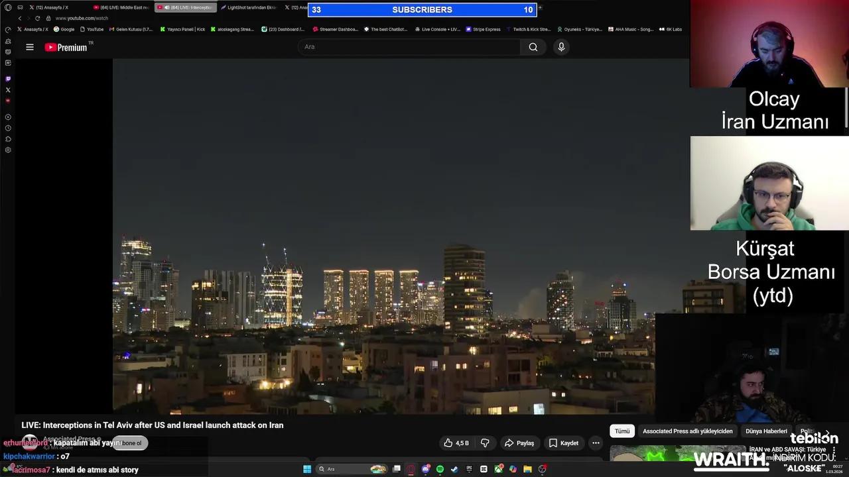
Task: Save the video with Kaydet
Action: click(564, 443)
